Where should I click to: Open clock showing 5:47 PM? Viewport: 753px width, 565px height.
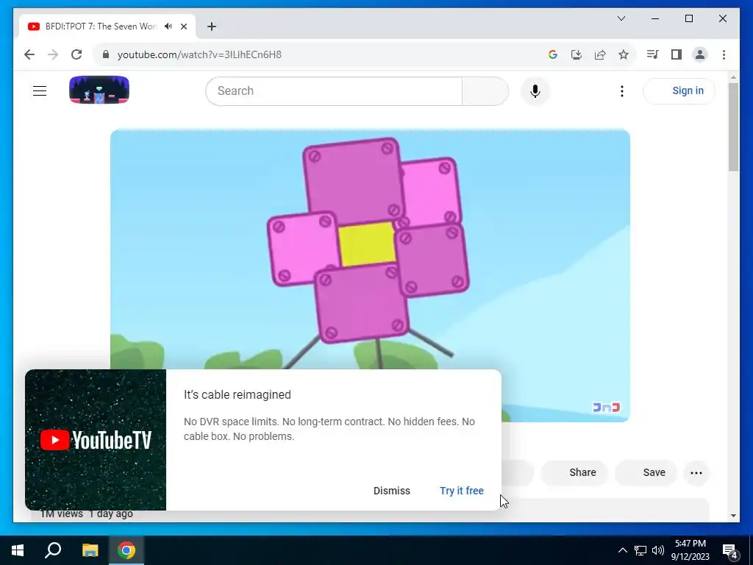click(690, 550)
